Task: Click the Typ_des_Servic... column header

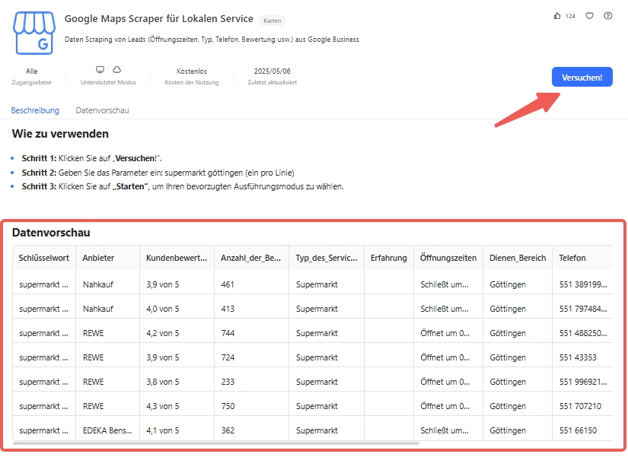Action: 327,258
